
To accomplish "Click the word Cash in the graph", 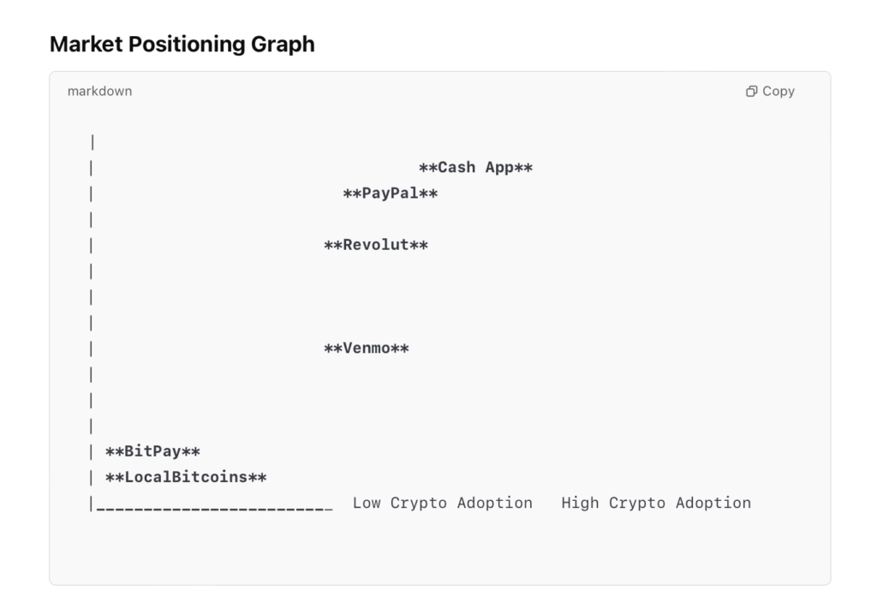I will [x=456, y=168].
